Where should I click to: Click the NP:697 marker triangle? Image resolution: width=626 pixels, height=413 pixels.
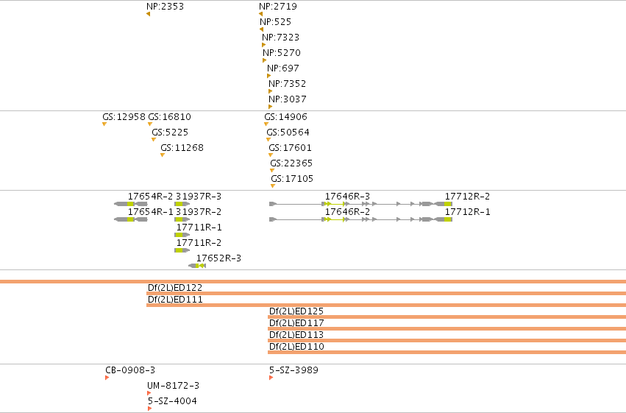pyautogui.click(x=268, y=76)
